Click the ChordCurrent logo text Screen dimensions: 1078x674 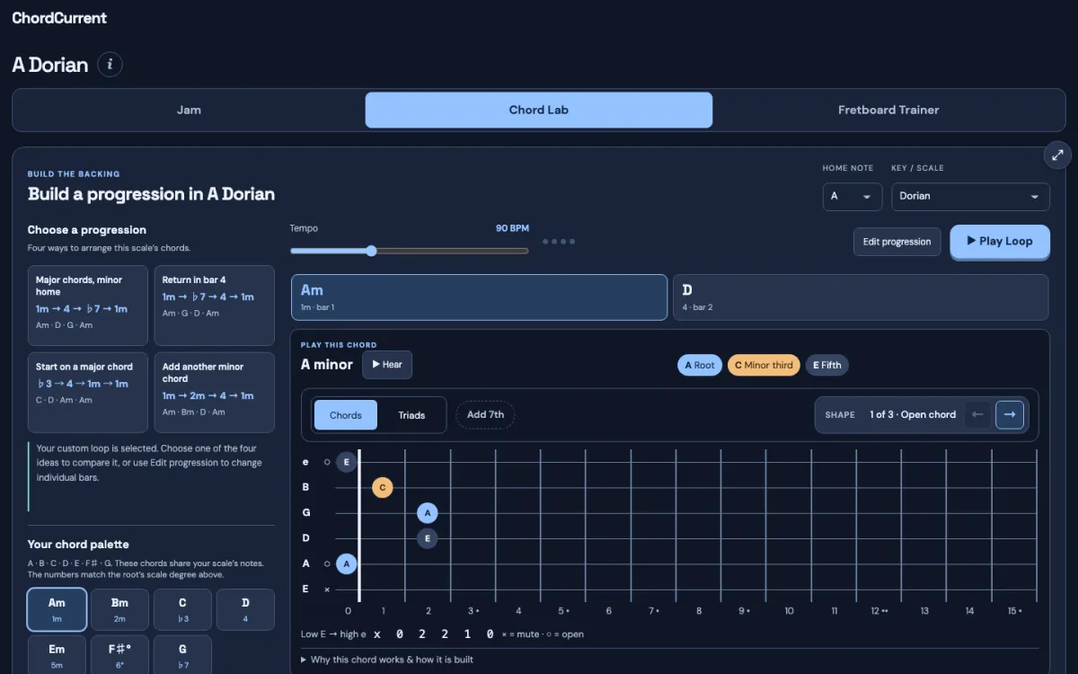coord(59,17)
